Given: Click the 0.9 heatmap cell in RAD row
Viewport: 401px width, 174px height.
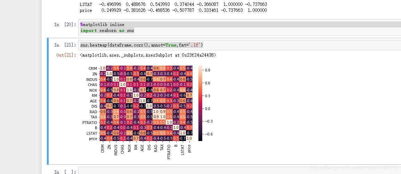Looking at the screenshot, I should tap(163, 111).
